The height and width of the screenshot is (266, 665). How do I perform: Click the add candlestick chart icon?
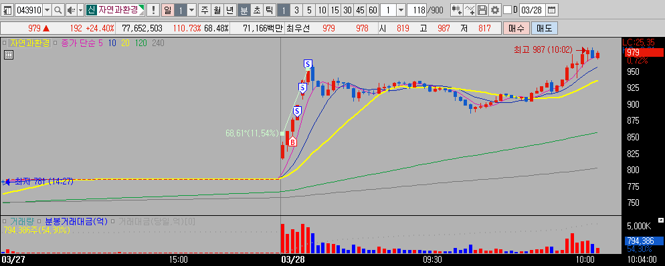(x=456, y=10)
